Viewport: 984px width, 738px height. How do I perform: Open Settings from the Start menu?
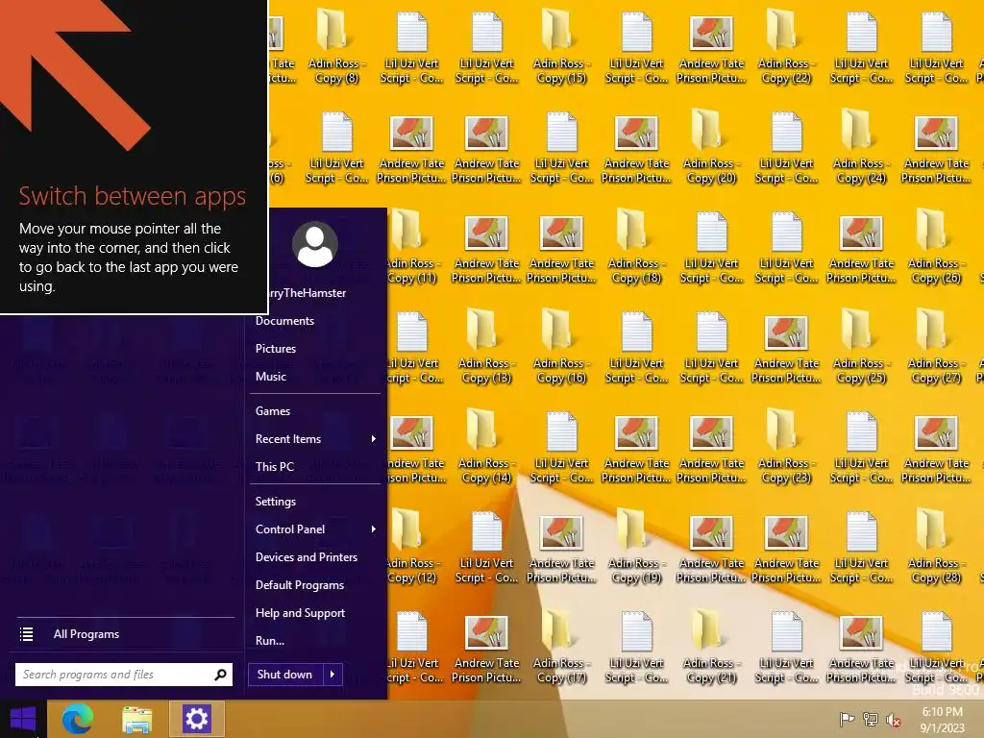pyautogui.click(x=276, y=502)
